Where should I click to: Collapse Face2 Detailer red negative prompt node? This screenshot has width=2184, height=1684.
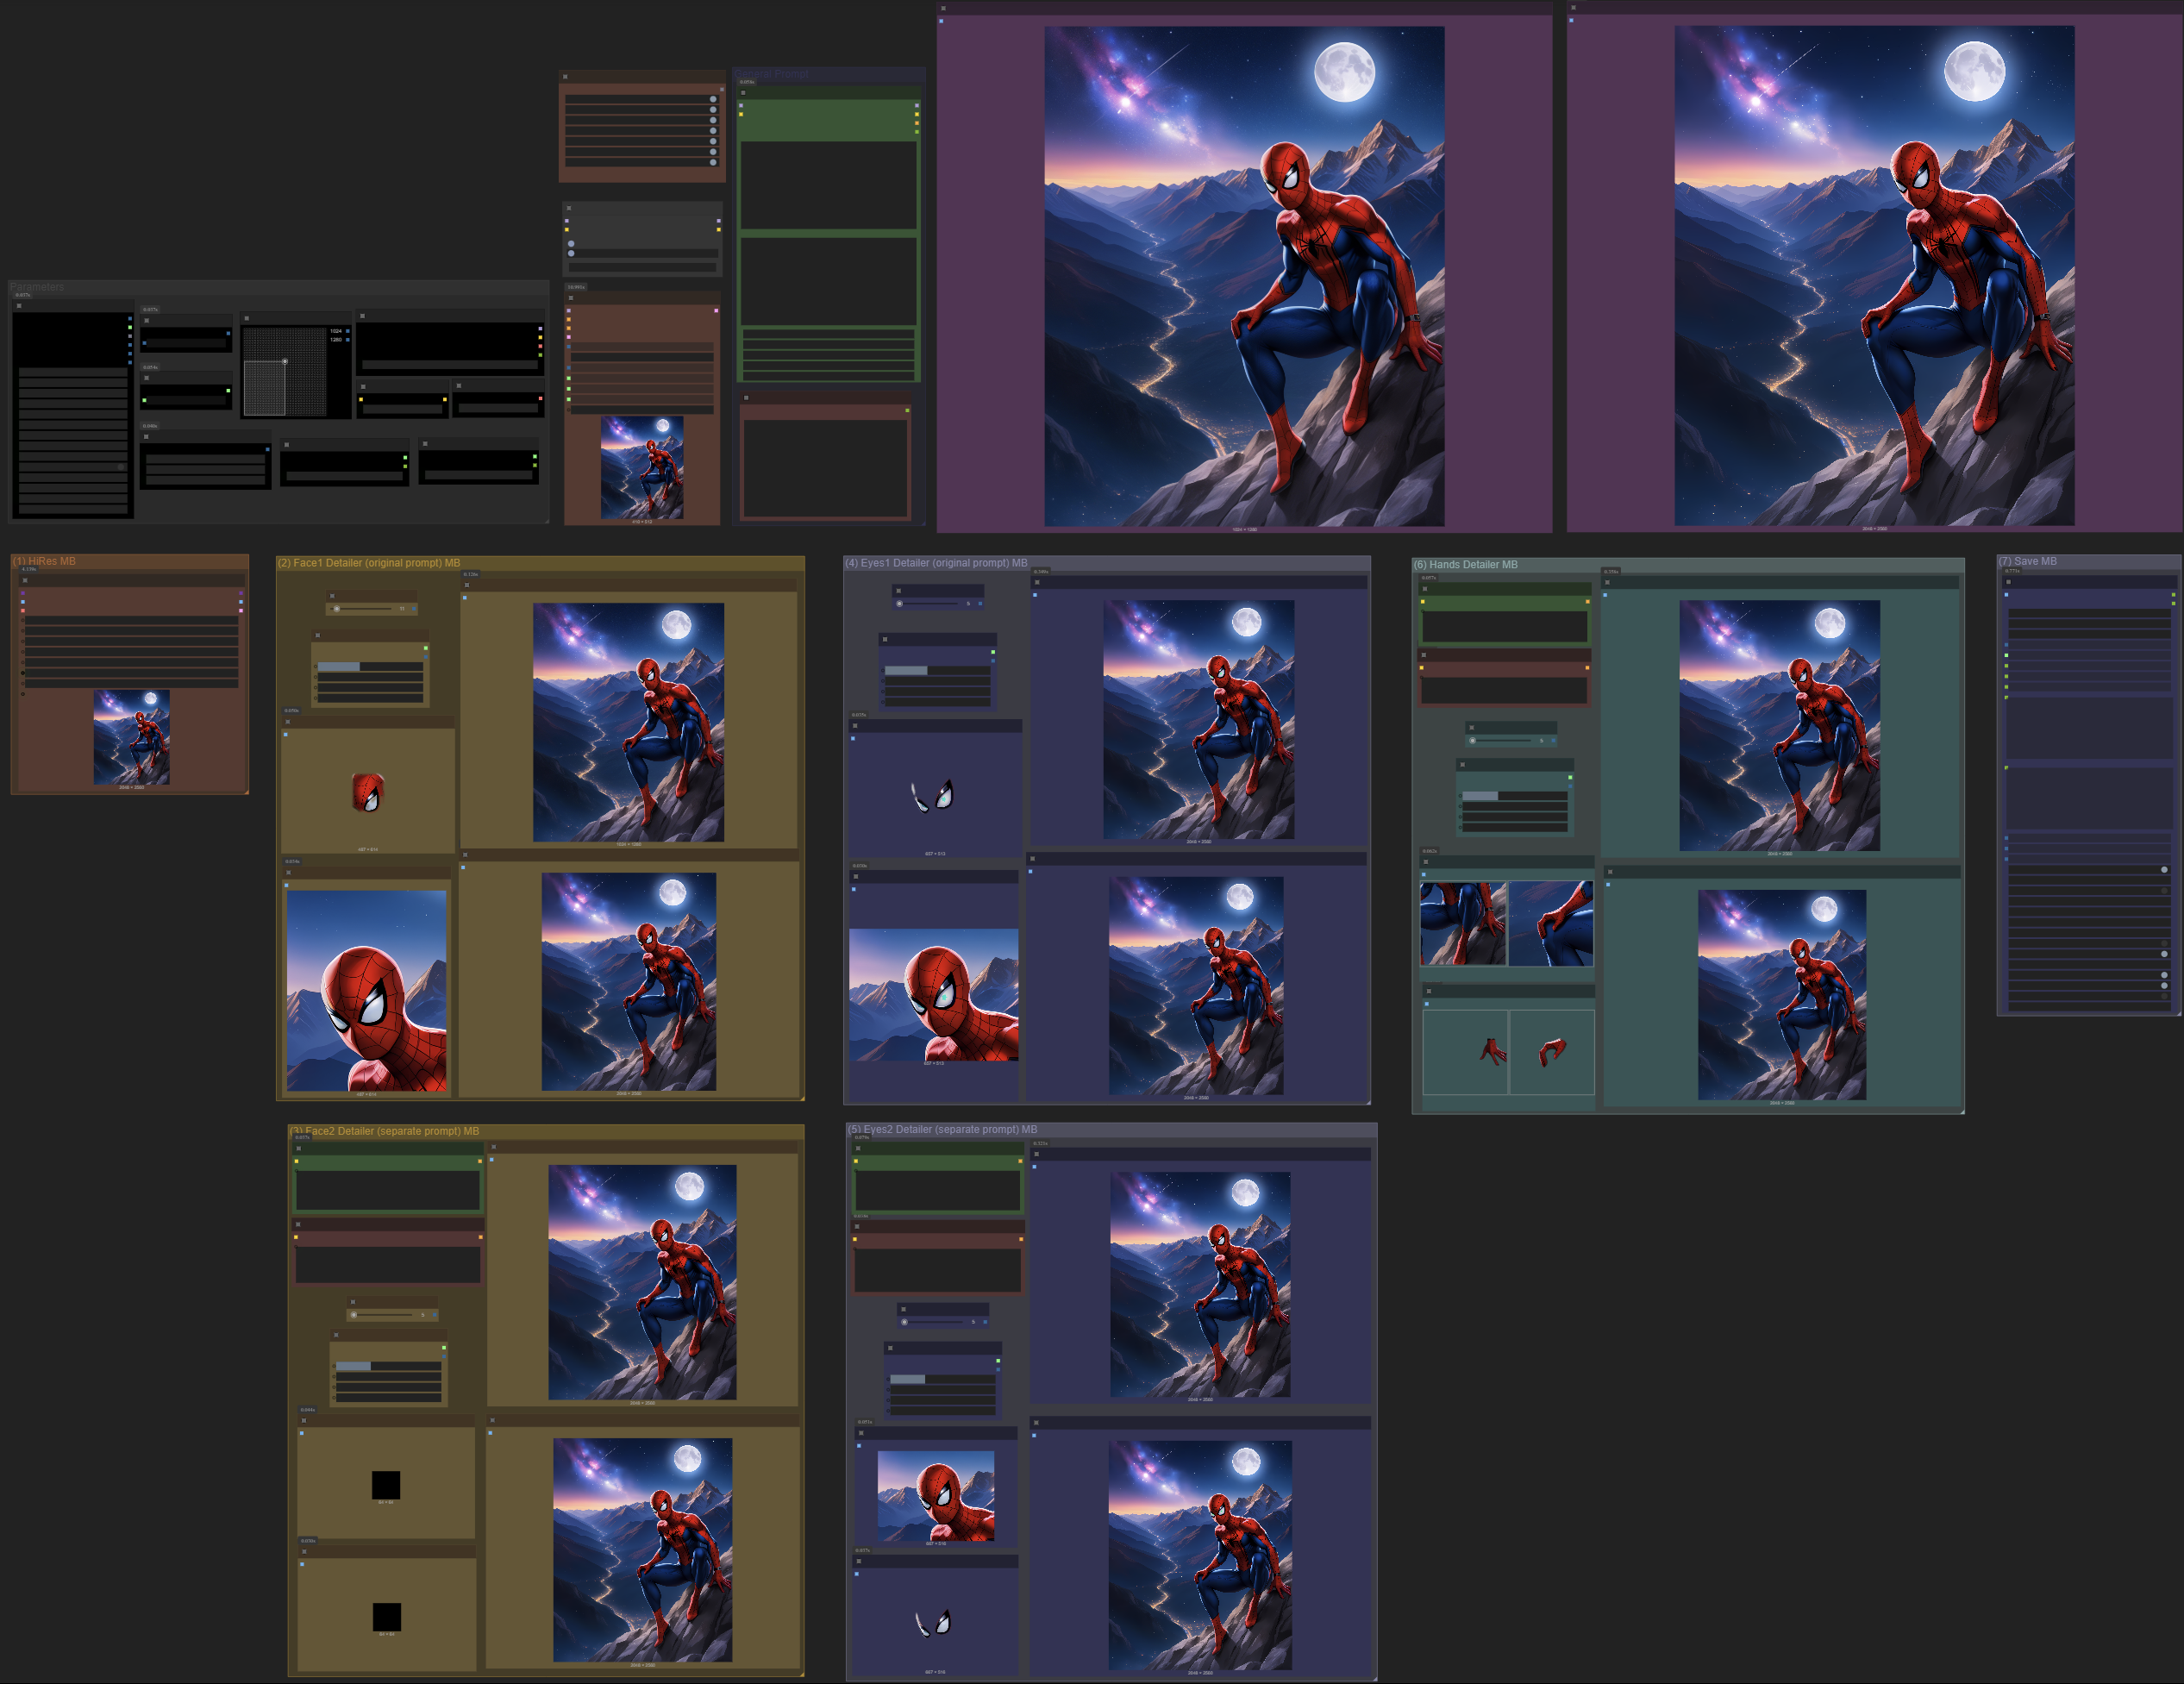coord(299,1224)
